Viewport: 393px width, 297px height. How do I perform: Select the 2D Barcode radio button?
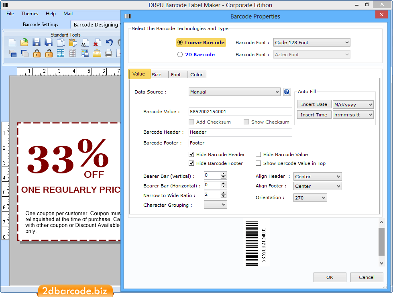[x=180, y=55]
